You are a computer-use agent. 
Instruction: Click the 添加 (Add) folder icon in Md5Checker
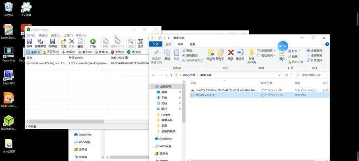64,42
